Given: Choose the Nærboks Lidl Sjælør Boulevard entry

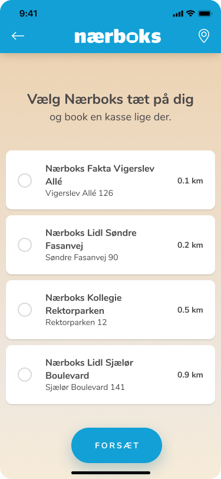Looking at the screenshot, I should click(x=111, y=375).
